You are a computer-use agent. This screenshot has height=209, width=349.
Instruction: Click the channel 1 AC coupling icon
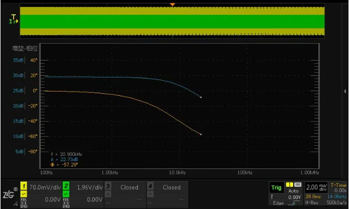pyautogui.click(x=24, y=194)
